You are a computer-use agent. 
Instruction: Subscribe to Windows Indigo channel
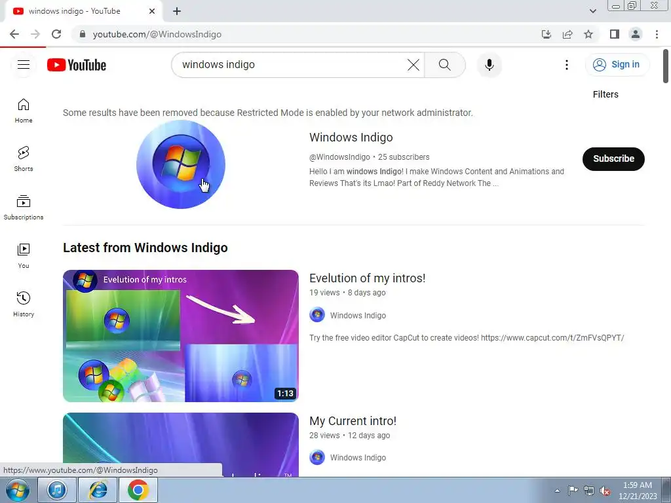point(613,158)
